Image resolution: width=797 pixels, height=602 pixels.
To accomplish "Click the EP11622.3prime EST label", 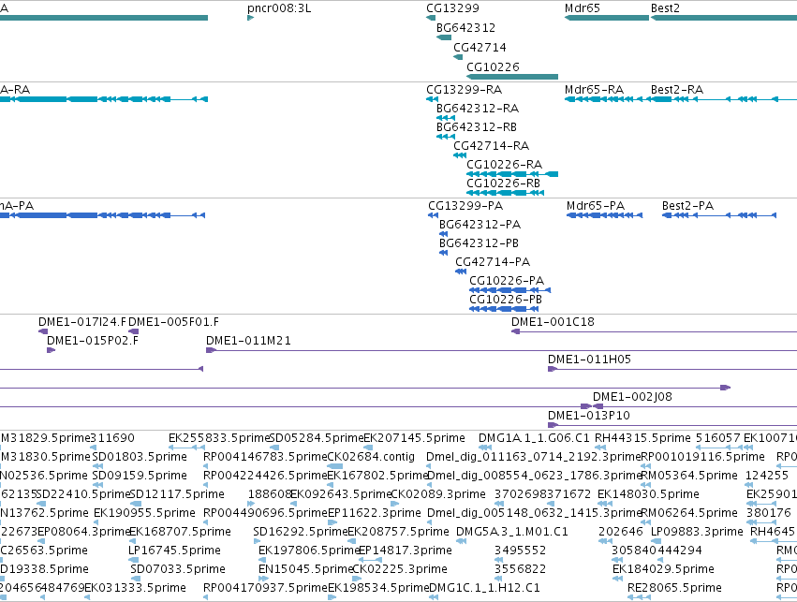I will point(375,514).
